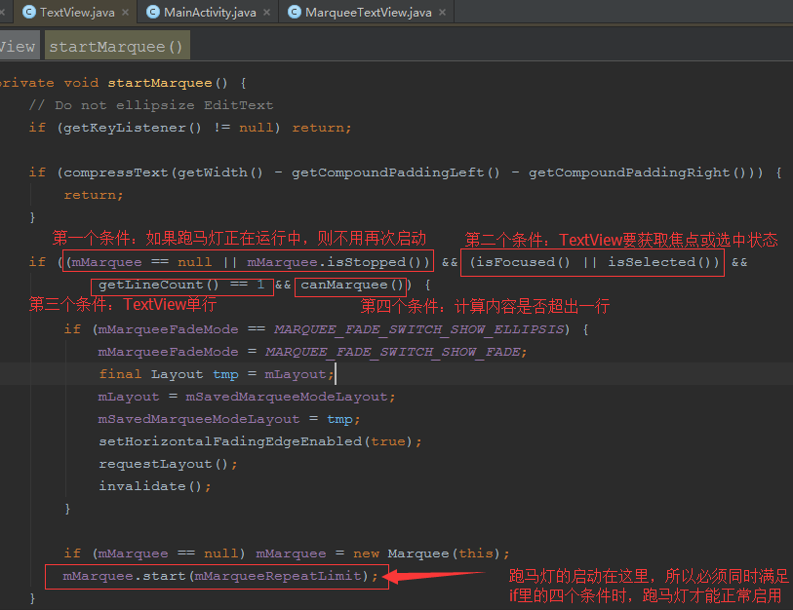Click the MainActivity.java class file icon
Viewport: 793px width, 610px height.
pyautogui.click(x=153, y=12)
